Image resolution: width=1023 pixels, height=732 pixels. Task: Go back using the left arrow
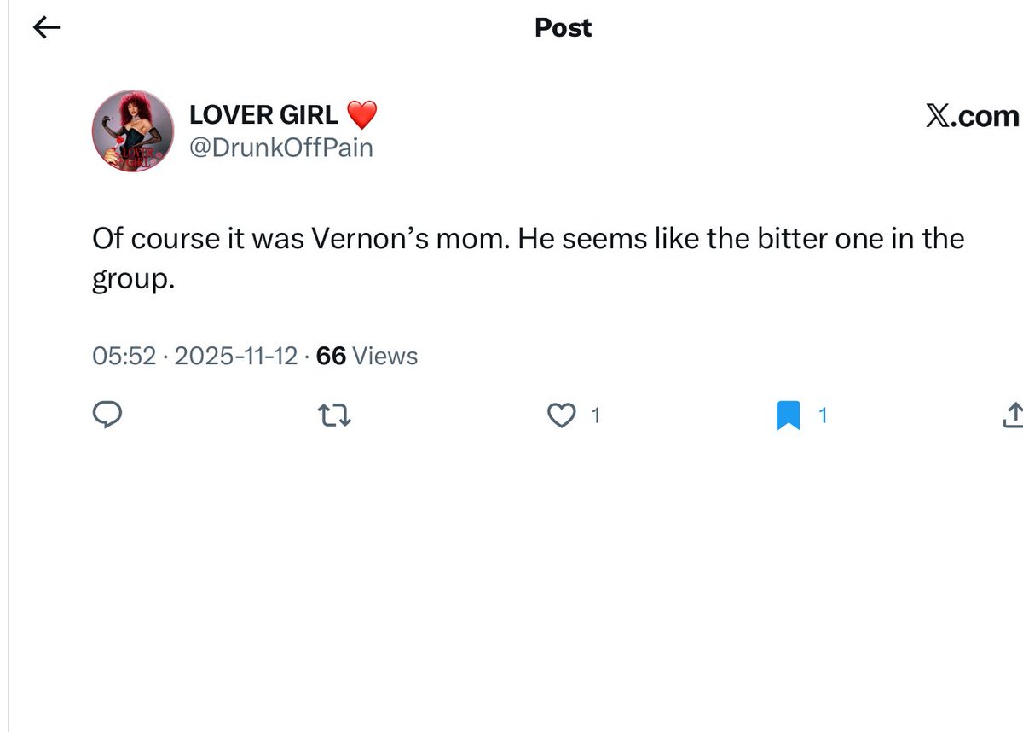coord(46,28)
